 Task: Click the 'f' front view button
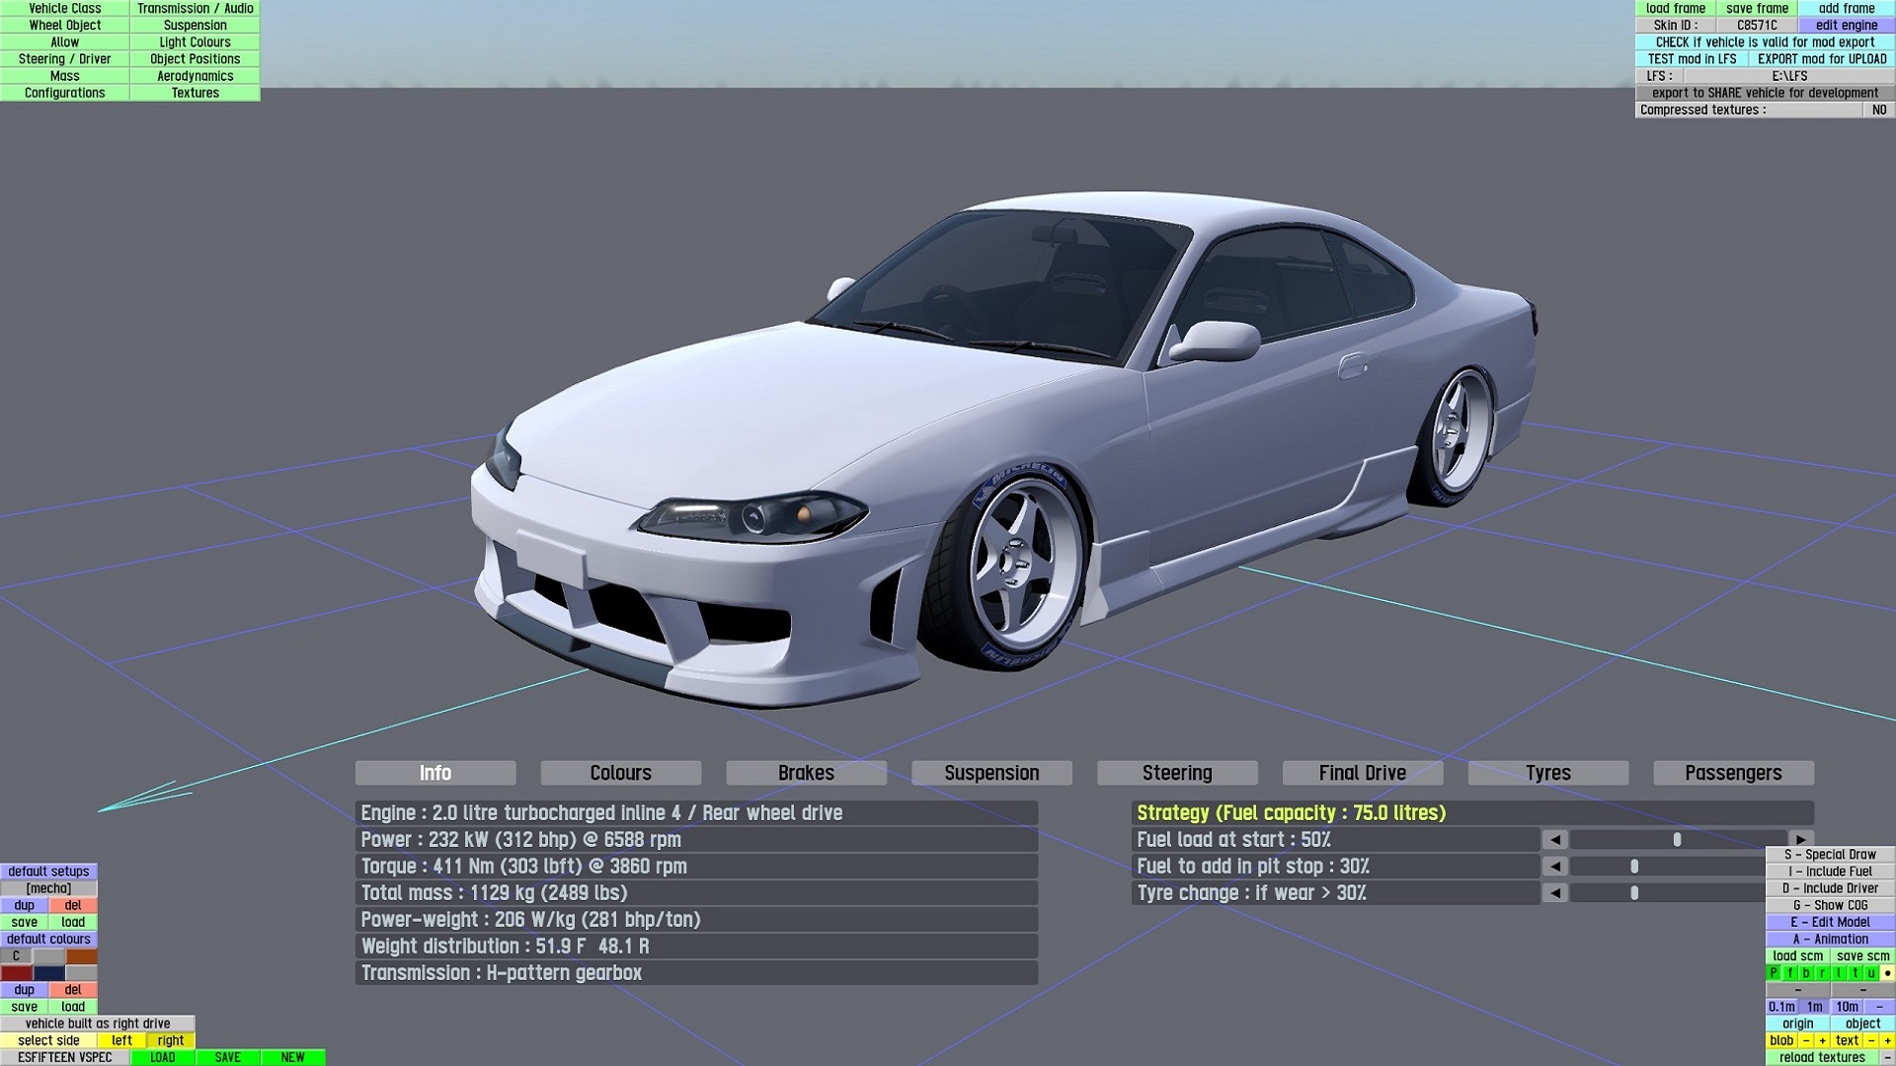[x=1789, y=973]
